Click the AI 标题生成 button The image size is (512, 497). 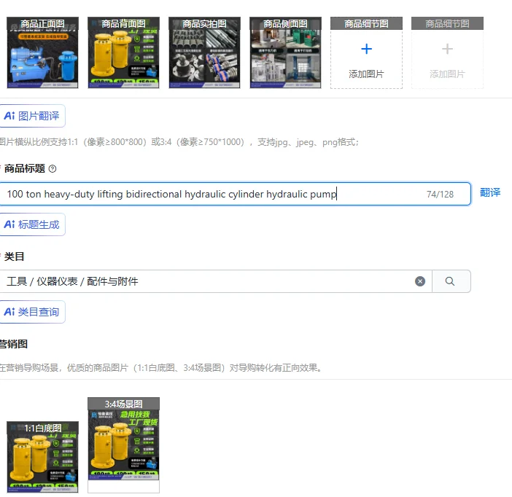32,224
